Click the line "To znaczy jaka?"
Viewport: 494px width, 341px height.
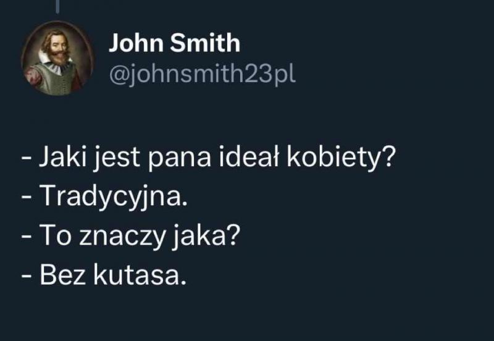131,237
